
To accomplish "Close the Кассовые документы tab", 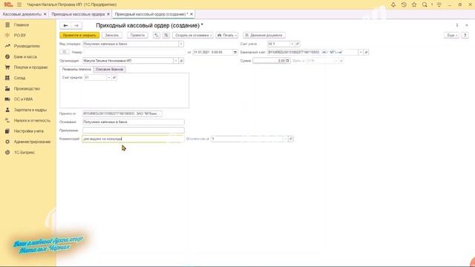I will tap(45, 14).
